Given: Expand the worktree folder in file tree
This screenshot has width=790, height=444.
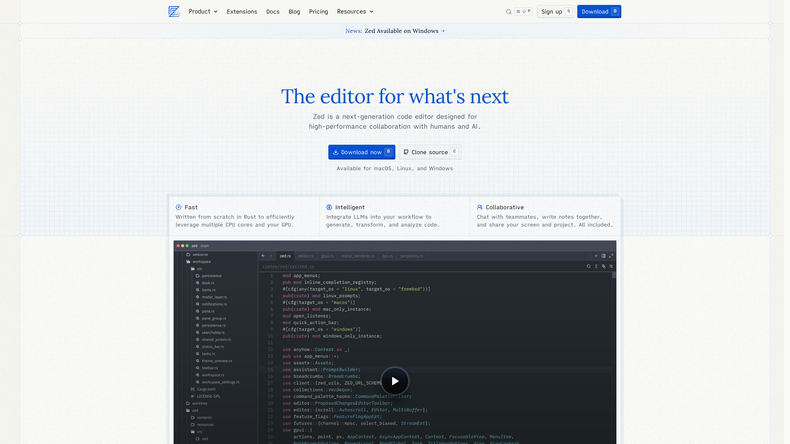Looking at the screenshot, I should pos(199,403).
